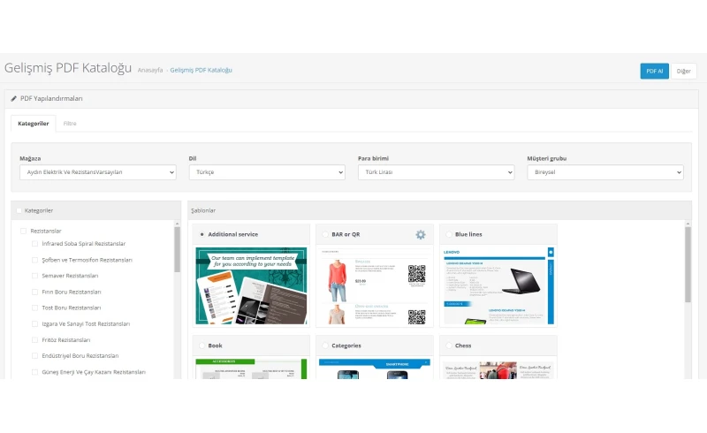Tick Izgara Ve Sanayi Tost Rezistansları

[x=34, y=323]
